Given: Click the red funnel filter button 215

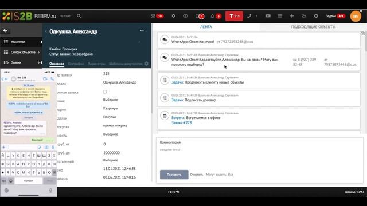Looking at the screenshot, I should point(234,16).
